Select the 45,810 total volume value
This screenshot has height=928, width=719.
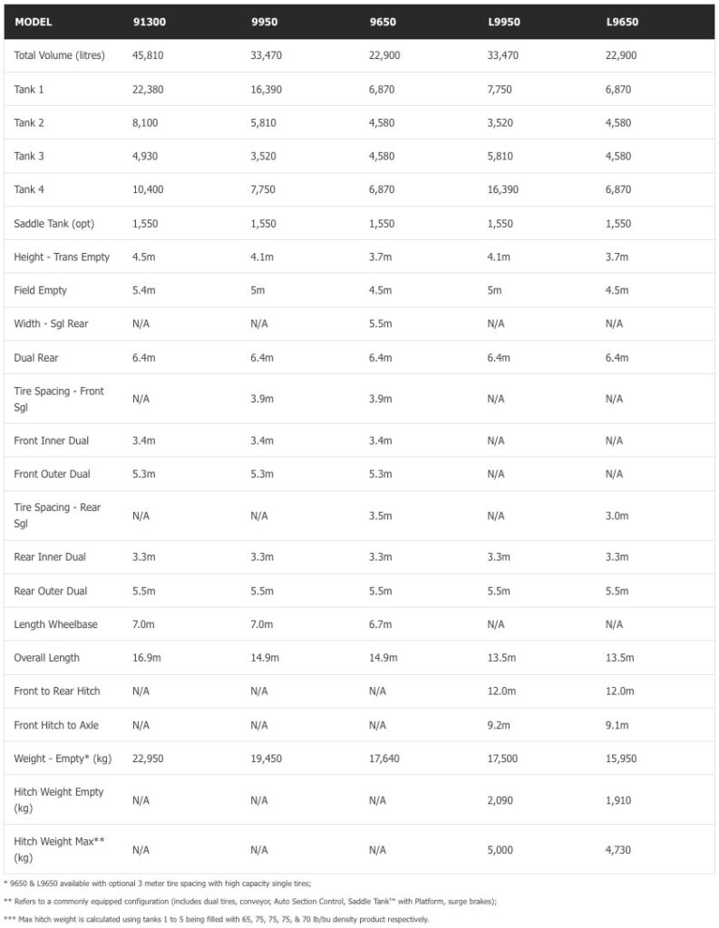point(149,55)
